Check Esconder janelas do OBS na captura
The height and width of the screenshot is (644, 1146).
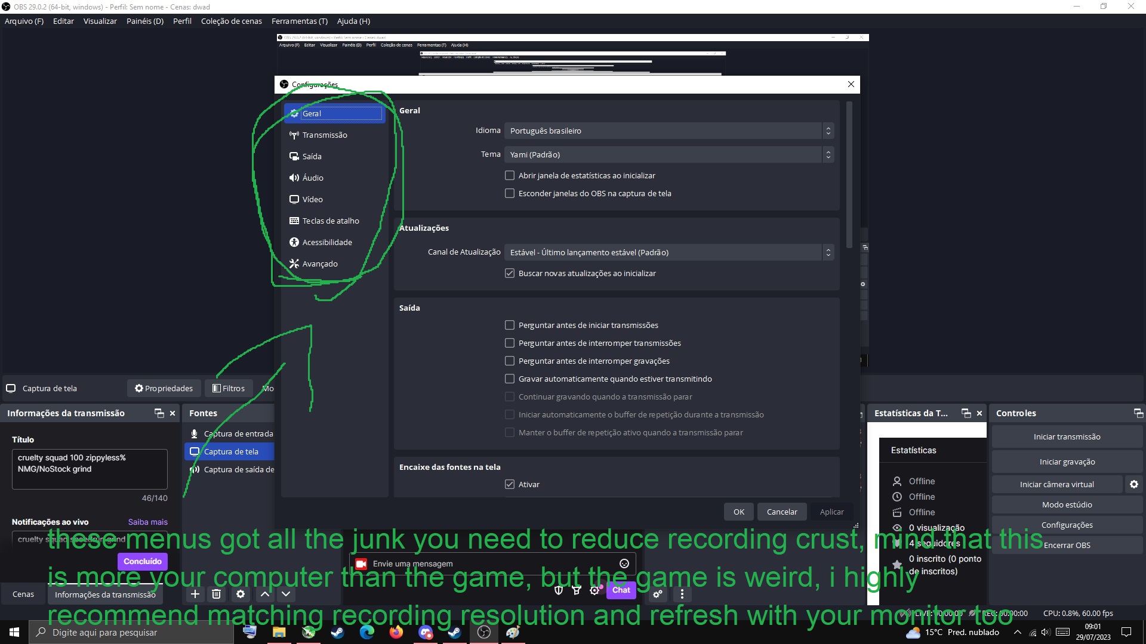coord(510,193)
